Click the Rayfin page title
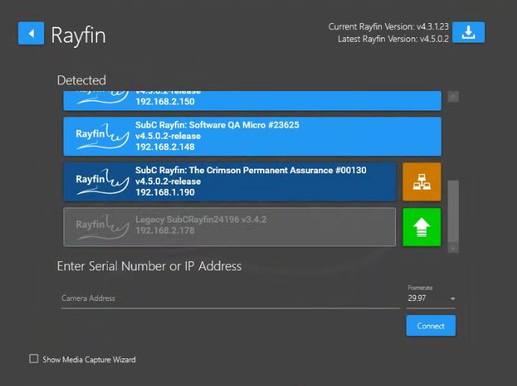The image size is (517, 386). (78, 35)
